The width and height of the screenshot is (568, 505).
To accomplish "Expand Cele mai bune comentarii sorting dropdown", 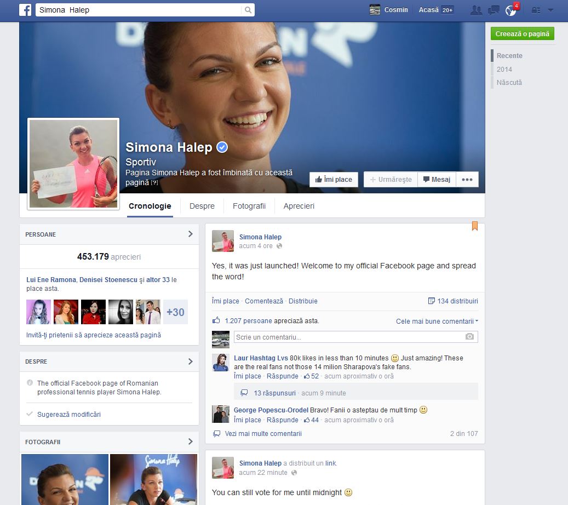I will click(437, 322).
